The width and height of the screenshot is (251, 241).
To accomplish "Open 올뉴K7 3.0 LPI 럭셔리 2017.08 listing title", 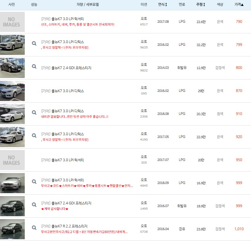I will (62, 19).
